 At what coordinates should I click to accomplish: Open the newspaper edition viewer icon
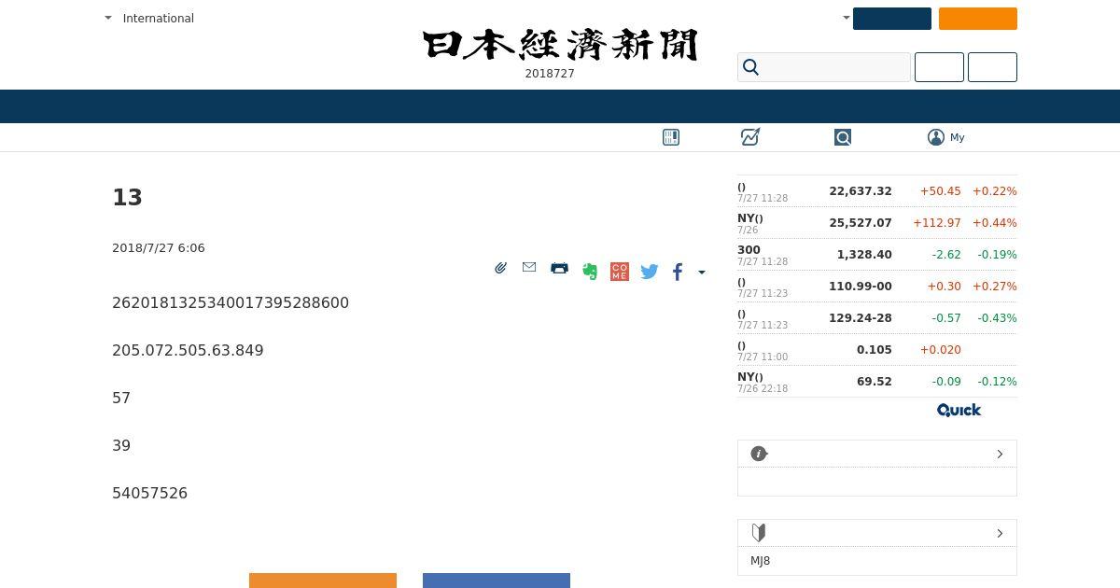click(x=671, y=137)
